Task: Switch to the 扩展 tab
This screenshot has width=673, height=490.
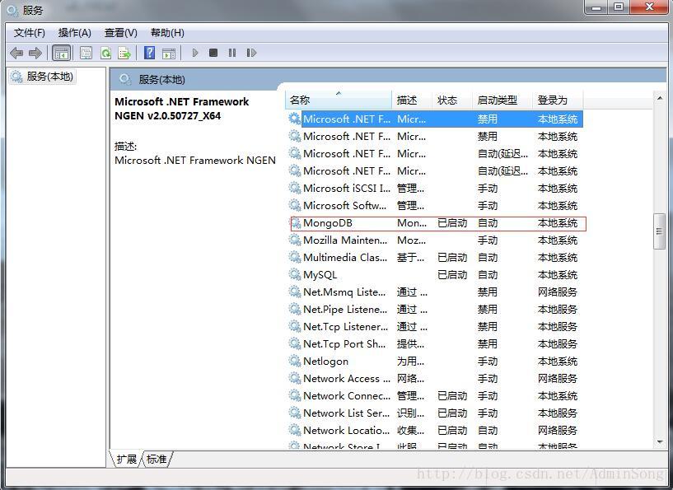Action: (x=126, y=459)
